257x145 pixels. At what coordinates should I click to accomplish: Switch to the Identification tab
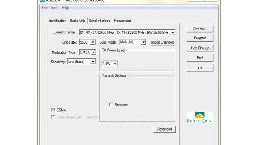click(57, 21)
